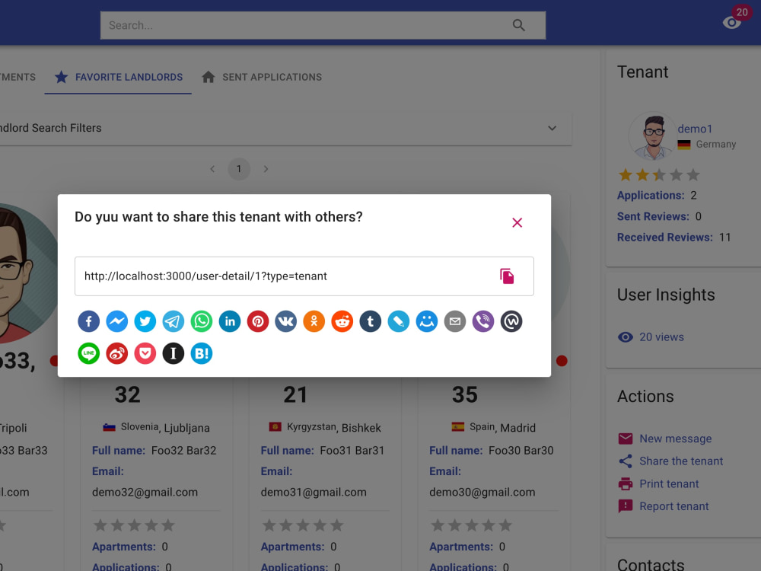Share to Pocket icon
The height and width of the screenshot is (571, 761).
[x=145, y=353]
